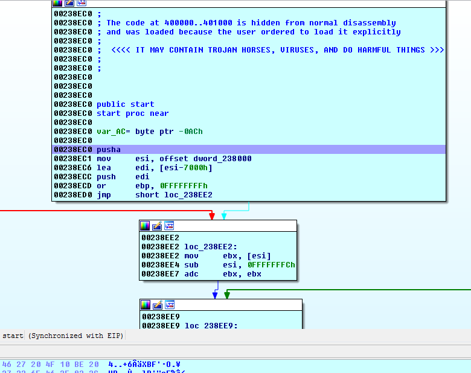Click edit name icon on loc_238EE9 block
The image size is (471, 373).
pos(157,305)
